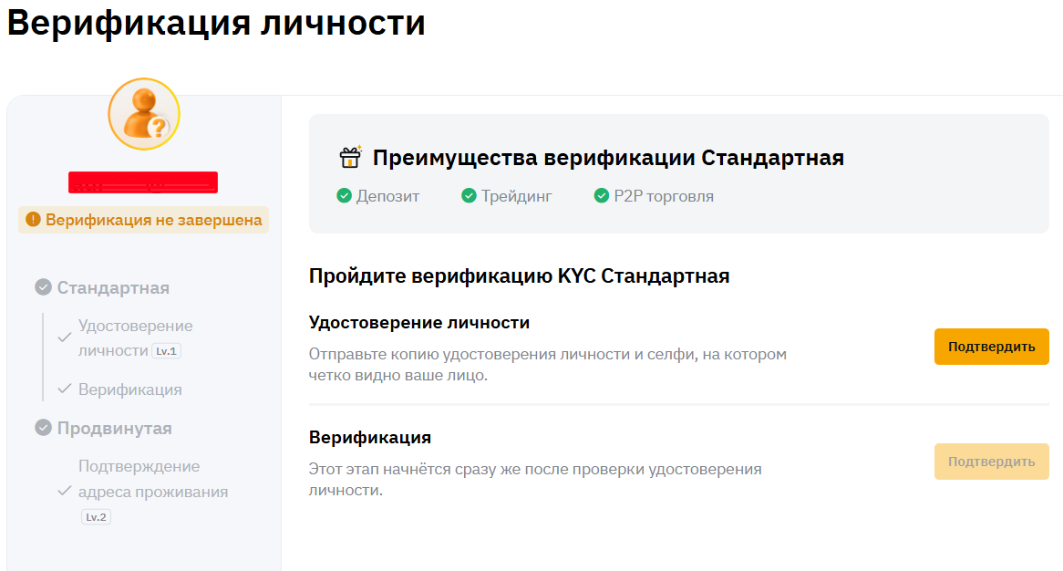Viewport: 1063px width, 571px height.
Task: Click the Удостоверение личности section heading
Action: 419,322
